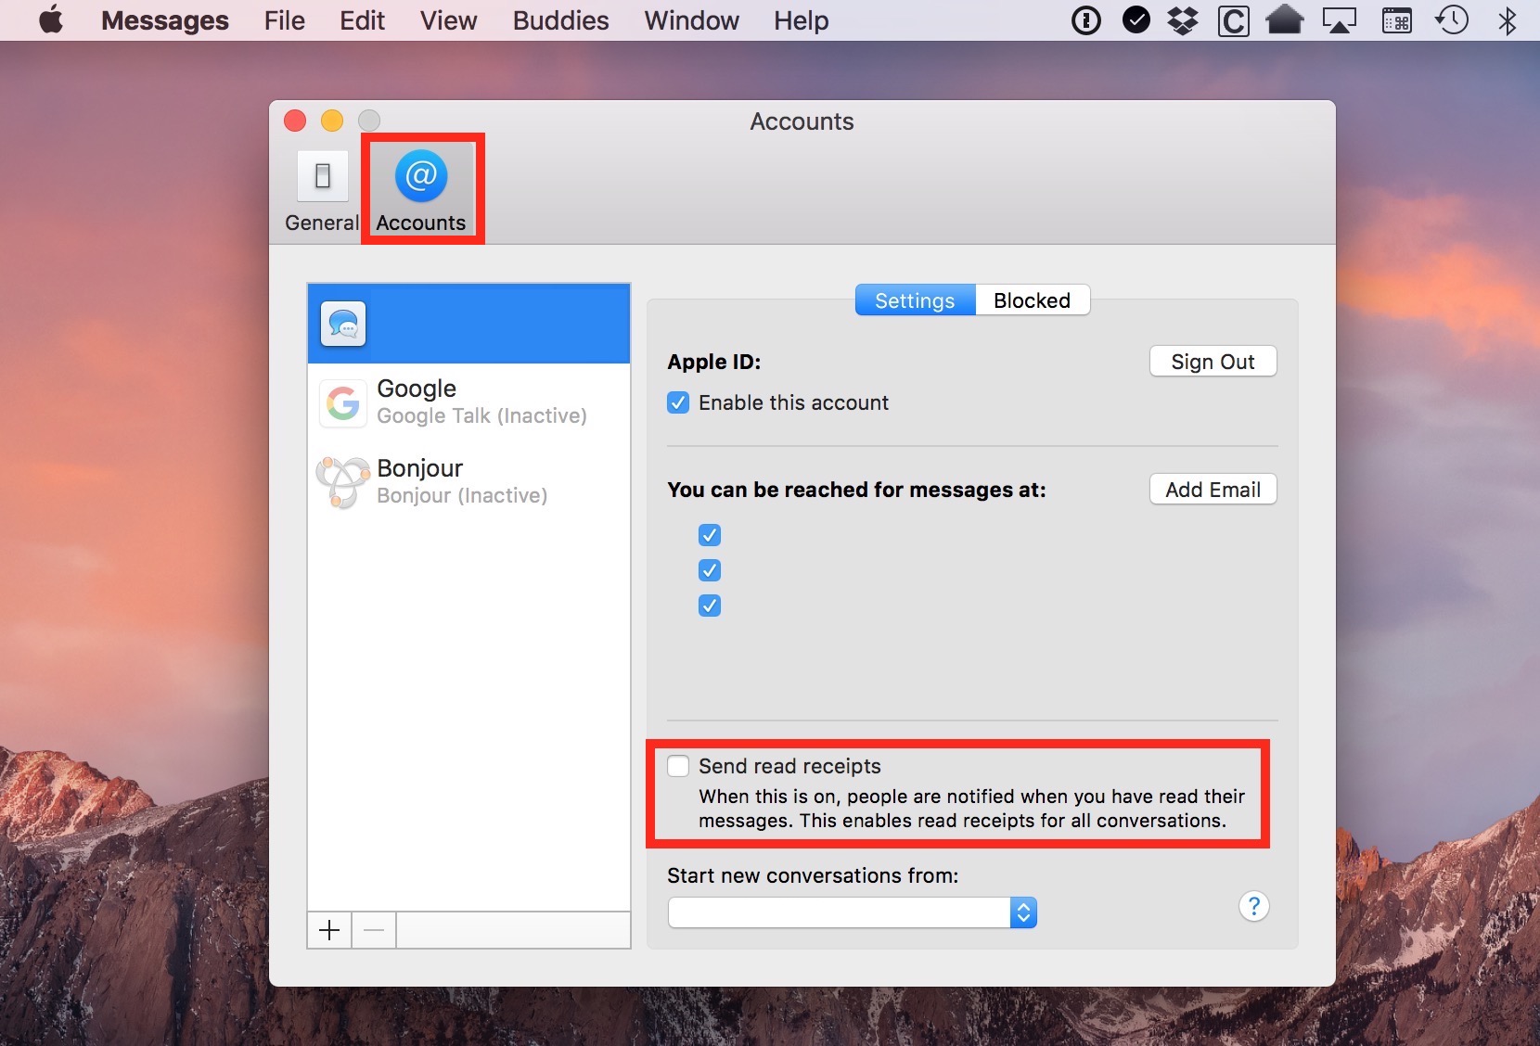Add a new account with plus button
This screenshot has width=1540, height=1046.
(x=329, y=930)
